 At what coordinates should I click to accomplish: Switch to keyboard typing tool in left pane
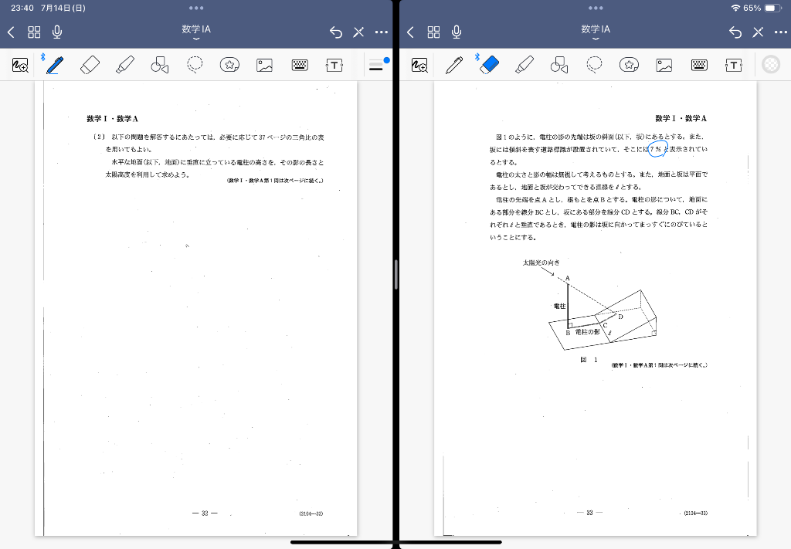point(300,66)
